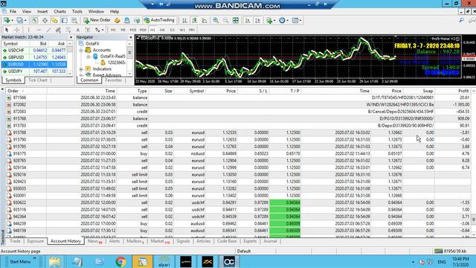This screenshot has height=268, width=476.
Task: Switch to H4 timeframe
Action: (x=162, y=30)
